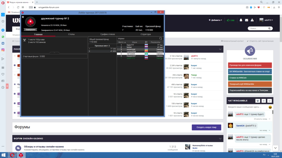This screenshot has height=158, width=282.
Task: Click the warning triangle icon
Action: coord(252,20)
